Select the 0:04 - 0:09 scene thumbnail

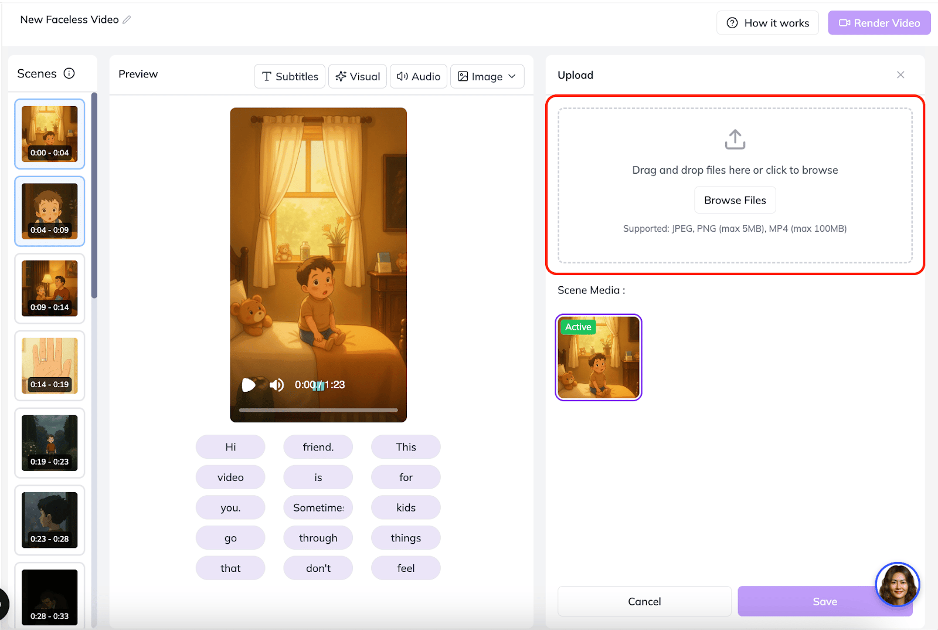pos(50,211)
